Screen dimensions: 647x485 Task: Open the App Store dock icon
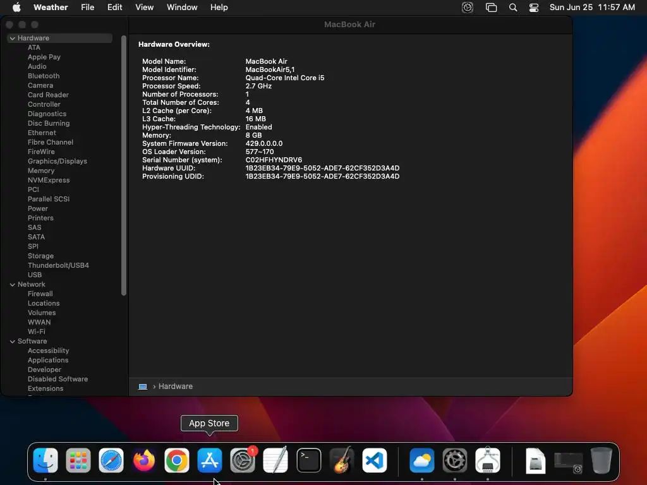[x=210, y=460]
